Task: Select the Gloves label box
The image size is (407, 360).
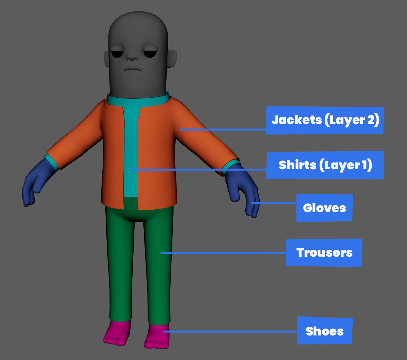Action: pos(324,208)
